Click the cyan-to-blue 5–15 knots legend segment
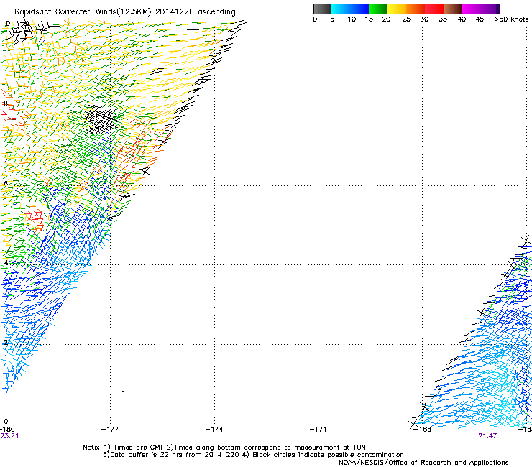The height and width of the screenshot is (467, 532). pos(350,9)
